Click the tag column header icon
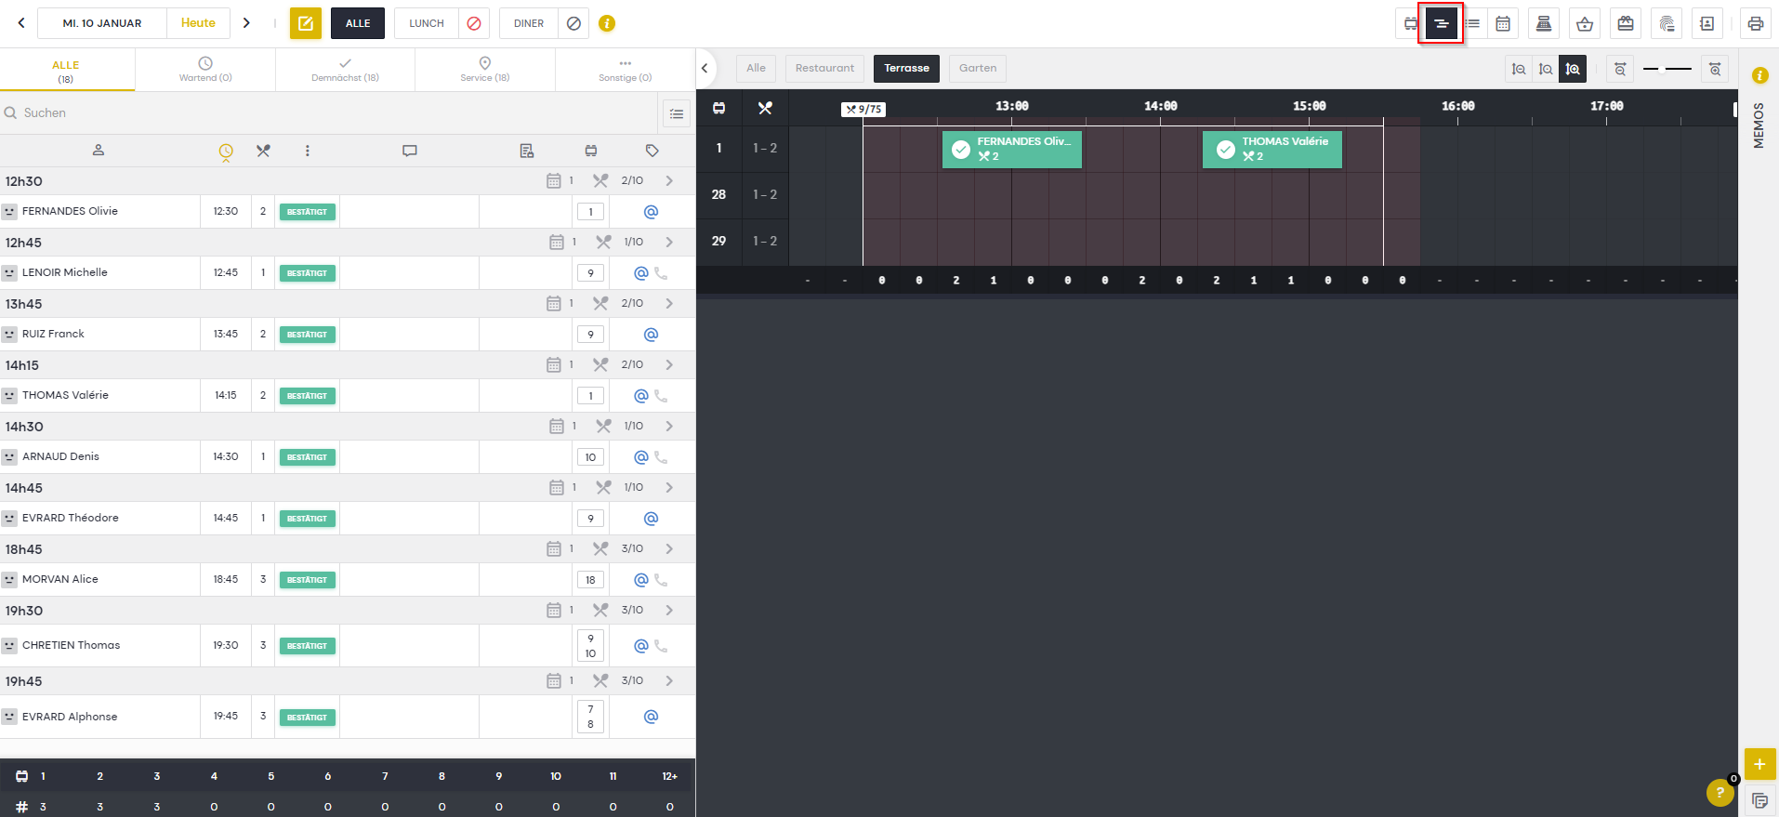 click(x=652, y=150)
